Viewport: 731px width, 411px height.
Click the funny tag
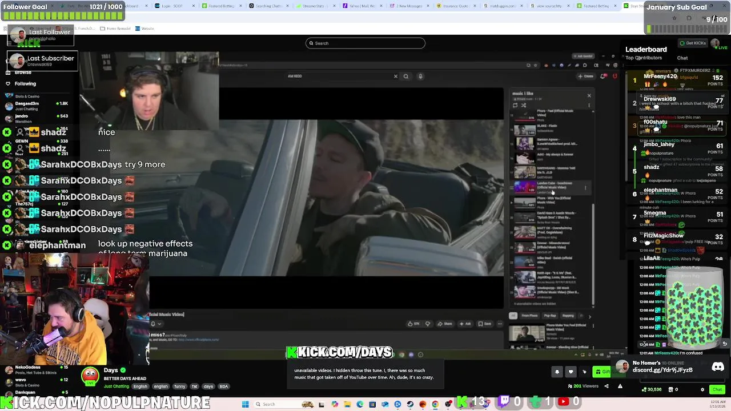tap(180, 386)
